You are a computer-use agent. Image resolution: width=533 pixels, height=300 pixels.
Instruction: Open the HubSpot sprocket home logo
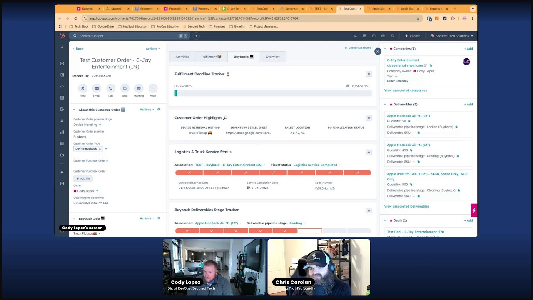pos(62,36)
